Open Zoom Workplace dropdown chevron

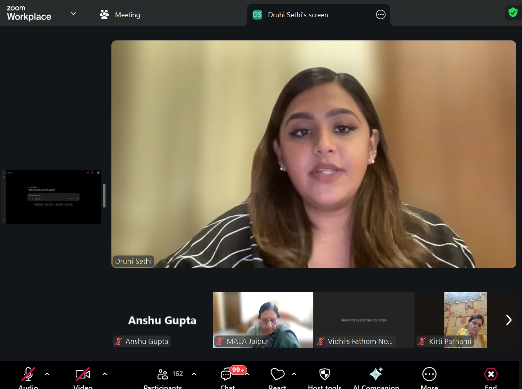tap(73, 14)
